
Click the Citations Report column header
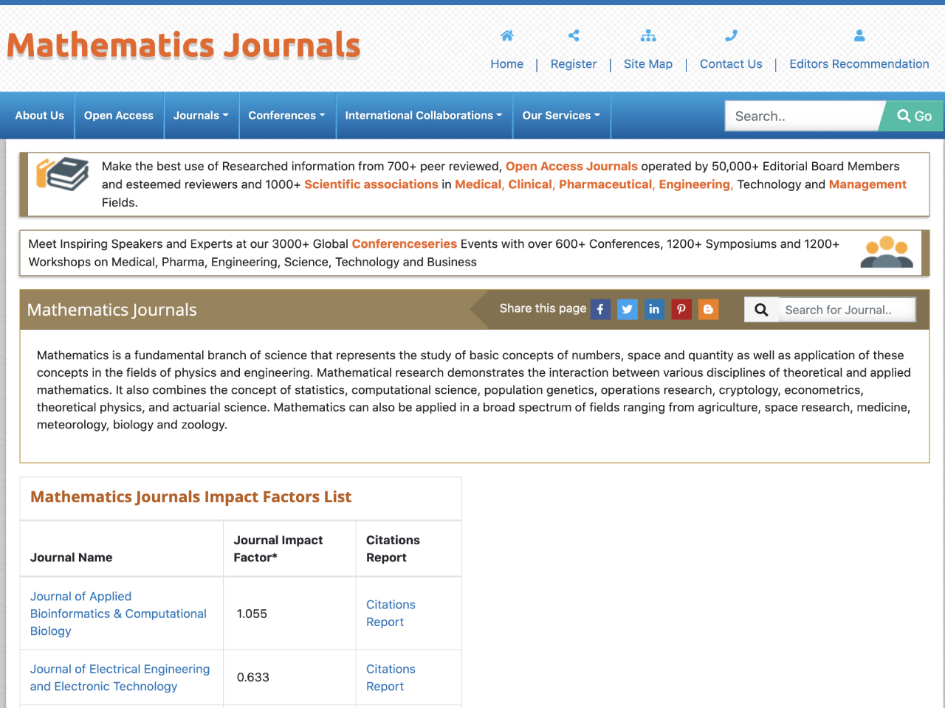tap(393, 549)
